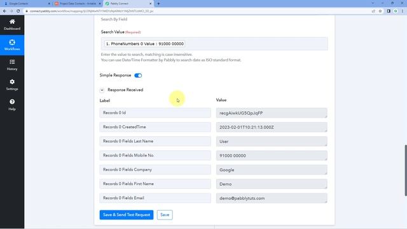
Task: Click the Response Received heading text
Action: [125, 90]
